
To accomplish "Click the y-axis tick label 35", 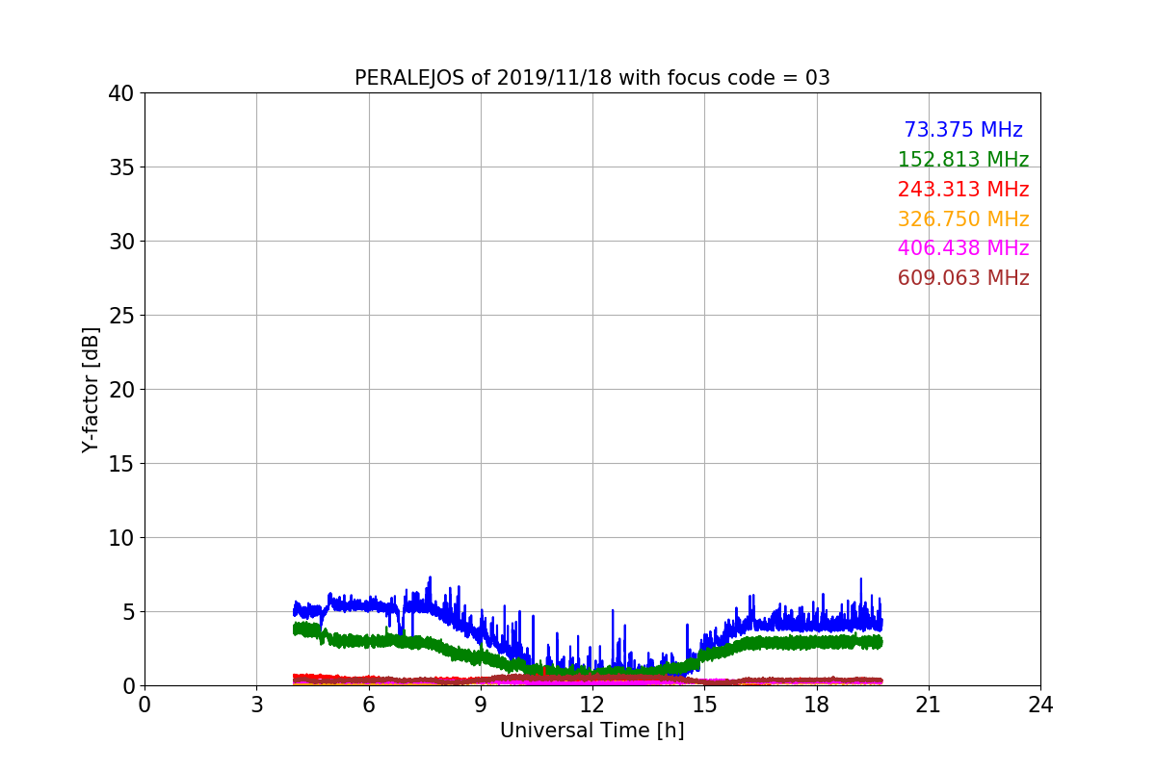I will pos(121,167).
